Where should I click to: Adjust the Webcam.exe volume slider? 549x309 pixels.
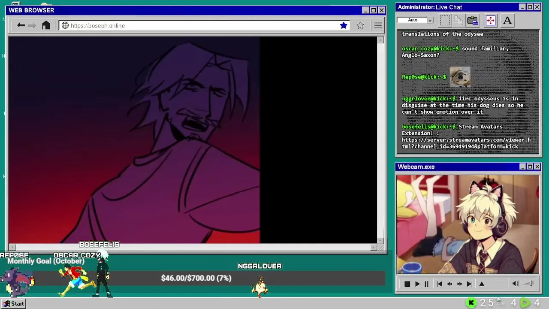click(x=529, y=283)
